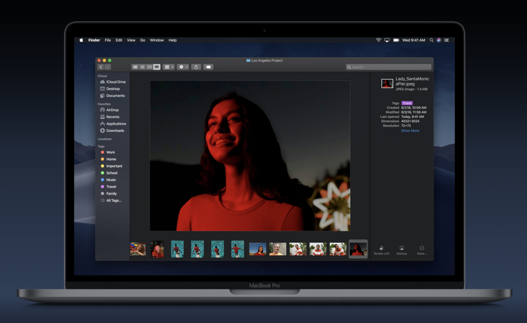The height and width of the screenshot is (323, 527).
Task: Click the iCloud sidebar section header
Action: (x=102, y=76)
